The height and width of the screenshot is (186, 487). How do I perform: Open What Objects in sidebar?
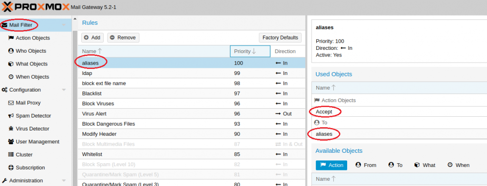pos(31,64)
